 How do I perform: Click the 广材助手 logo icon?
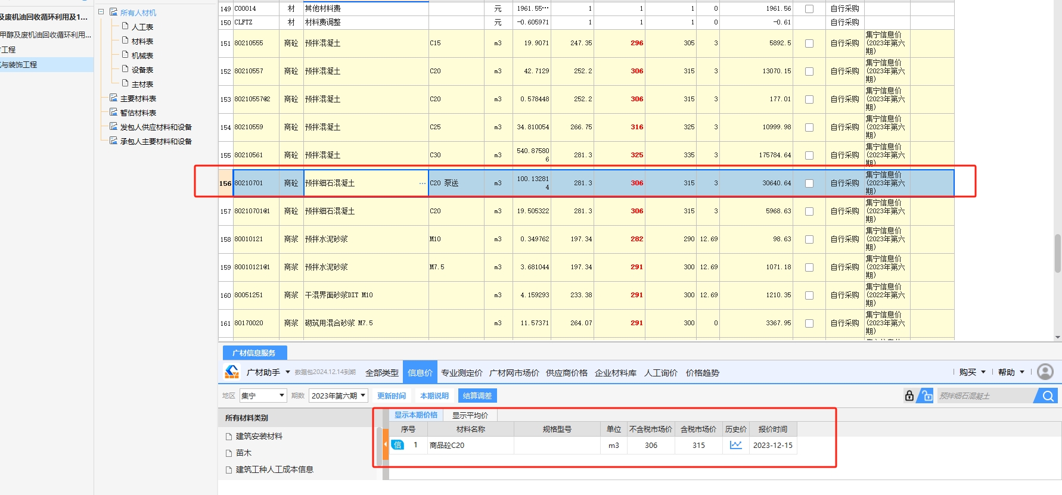tap(232, 372)
